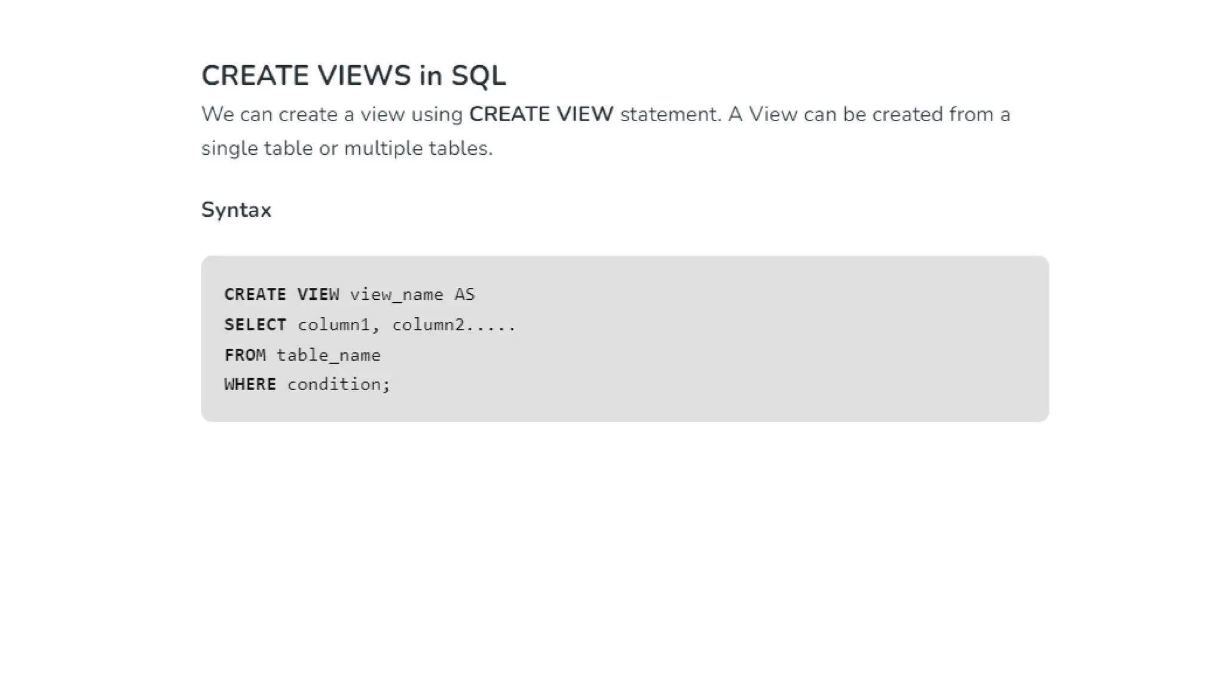Viewport: 1224px width, 688px height.
Task: Click the bold 'CREATE VIEW' phrase in paragraph
Action: [541, 114]
